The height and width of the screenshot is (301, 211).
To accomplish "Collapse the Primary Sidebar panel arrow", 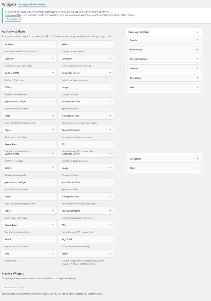I will (x=198, y=32).
